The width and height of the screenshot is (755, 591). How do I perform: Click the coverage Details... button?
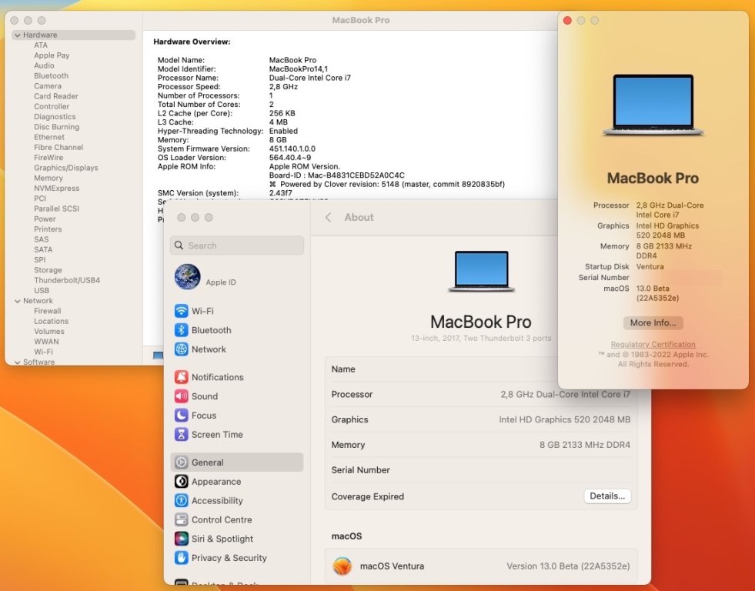coord(607,496)
